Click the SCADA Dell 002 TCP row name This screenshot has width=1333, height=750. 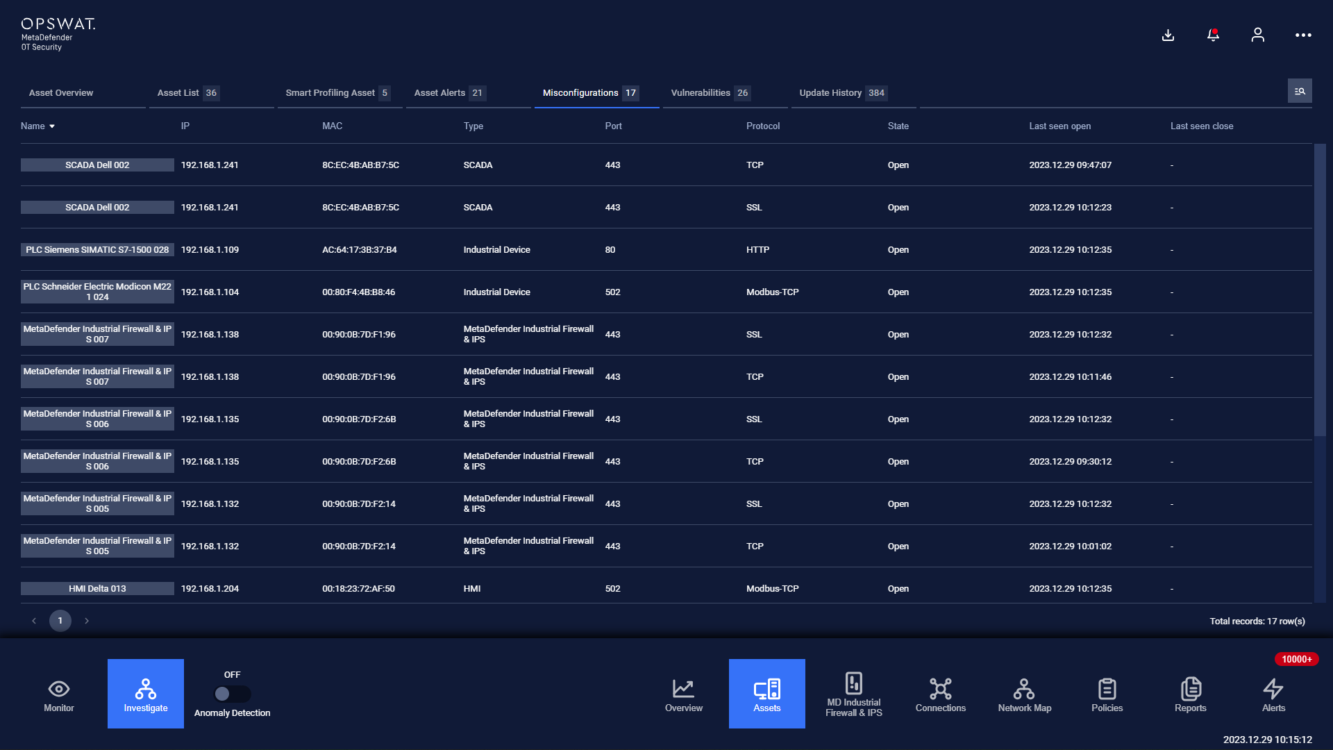(97, 165)
